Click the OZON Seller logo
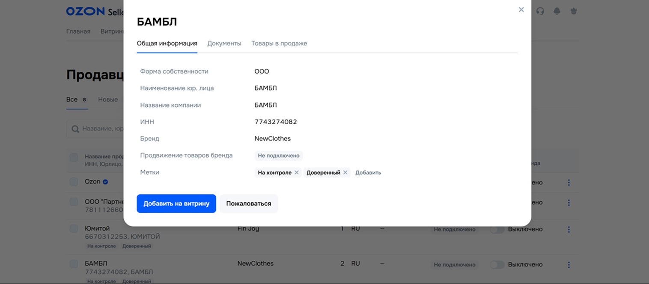The image size is (649, 284). coord(95,12)
